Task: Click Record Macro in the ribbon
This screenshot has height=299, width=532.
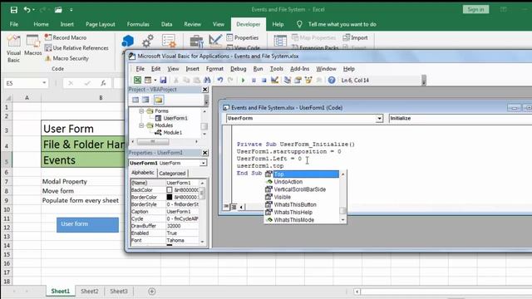Action: click(66, 37)
